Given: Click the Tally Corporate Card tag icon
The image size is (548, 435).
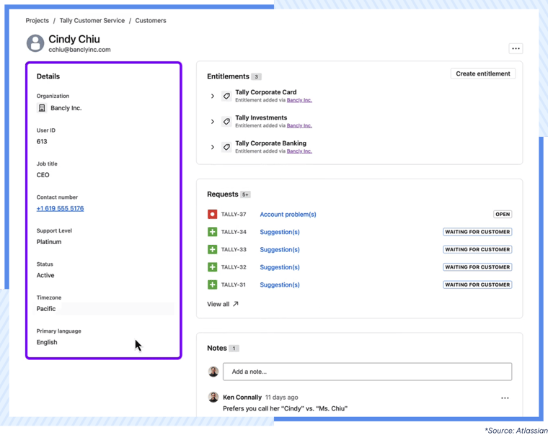Looking at the screenshot, I should tap(226, 96).
